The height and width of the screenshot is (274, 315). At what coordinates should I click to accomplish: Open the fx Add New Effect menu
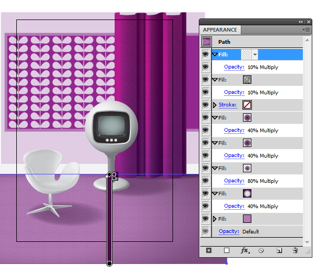(245, 250)
